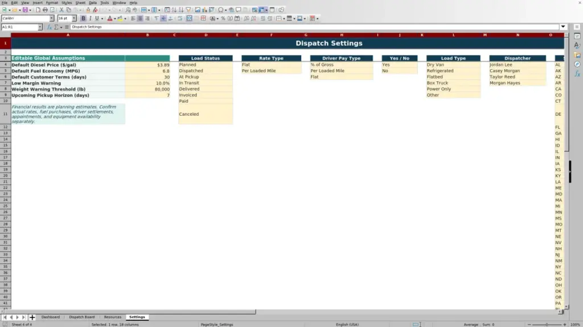The height and width of the screenshot is (327, 583).
Task: Click the yellow background color swatch
Action: [x=120, y=19]
